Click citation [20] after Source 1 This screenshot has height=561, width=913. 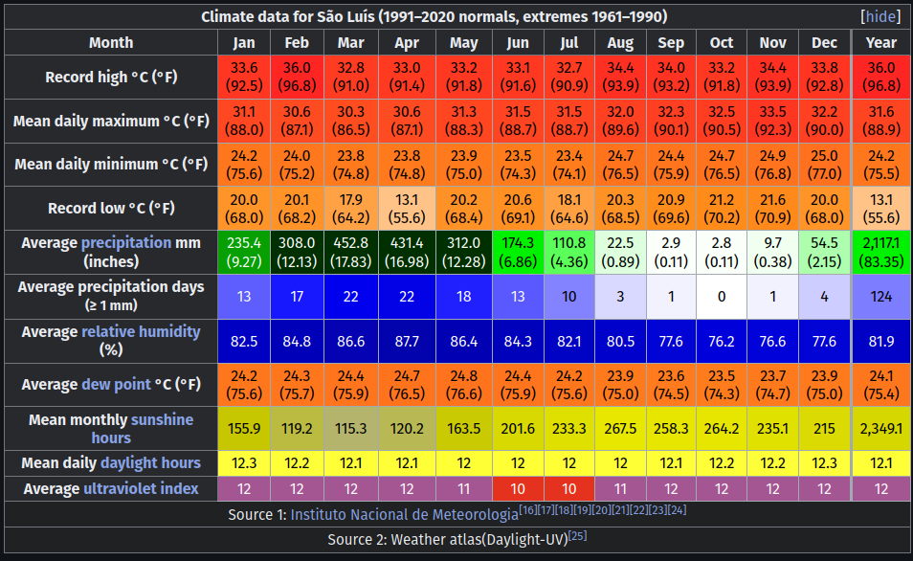tap(603, 509)
